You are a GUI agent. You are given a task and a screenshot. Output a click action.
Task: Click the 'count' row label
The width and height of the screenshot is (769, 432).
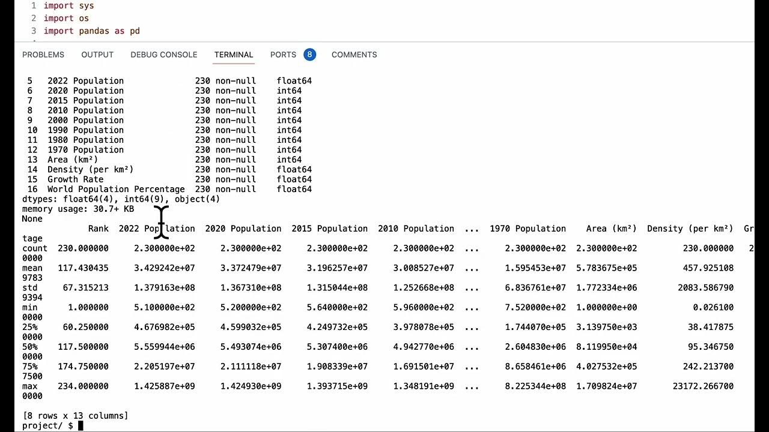point(35,248)
